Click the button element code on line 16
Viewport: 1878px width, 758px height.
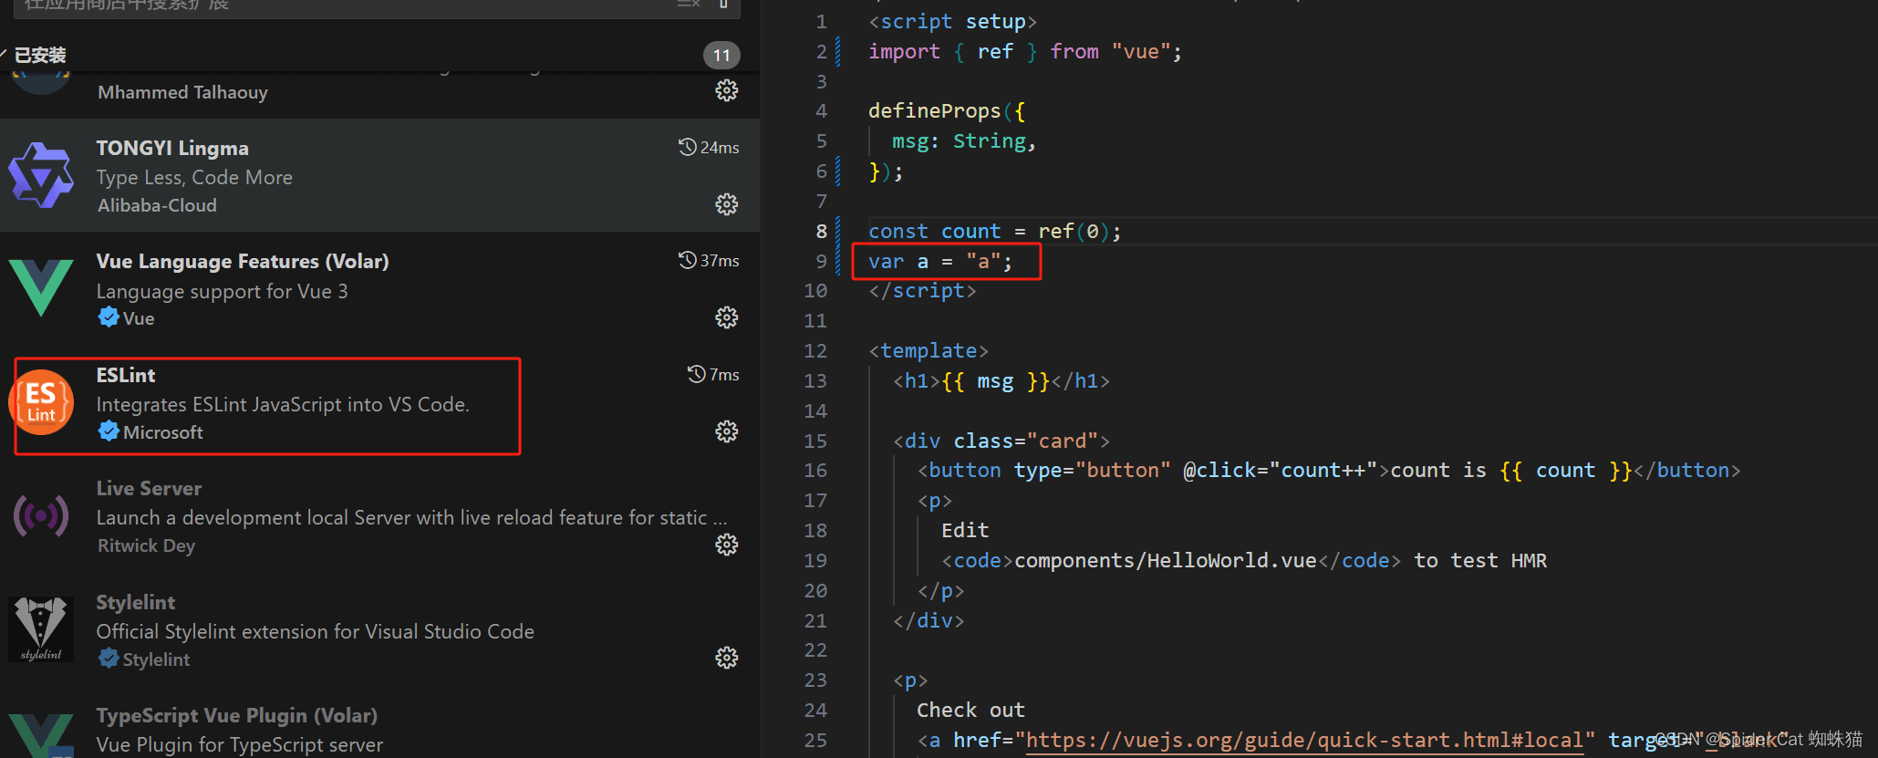click(x=1329, y=470)
